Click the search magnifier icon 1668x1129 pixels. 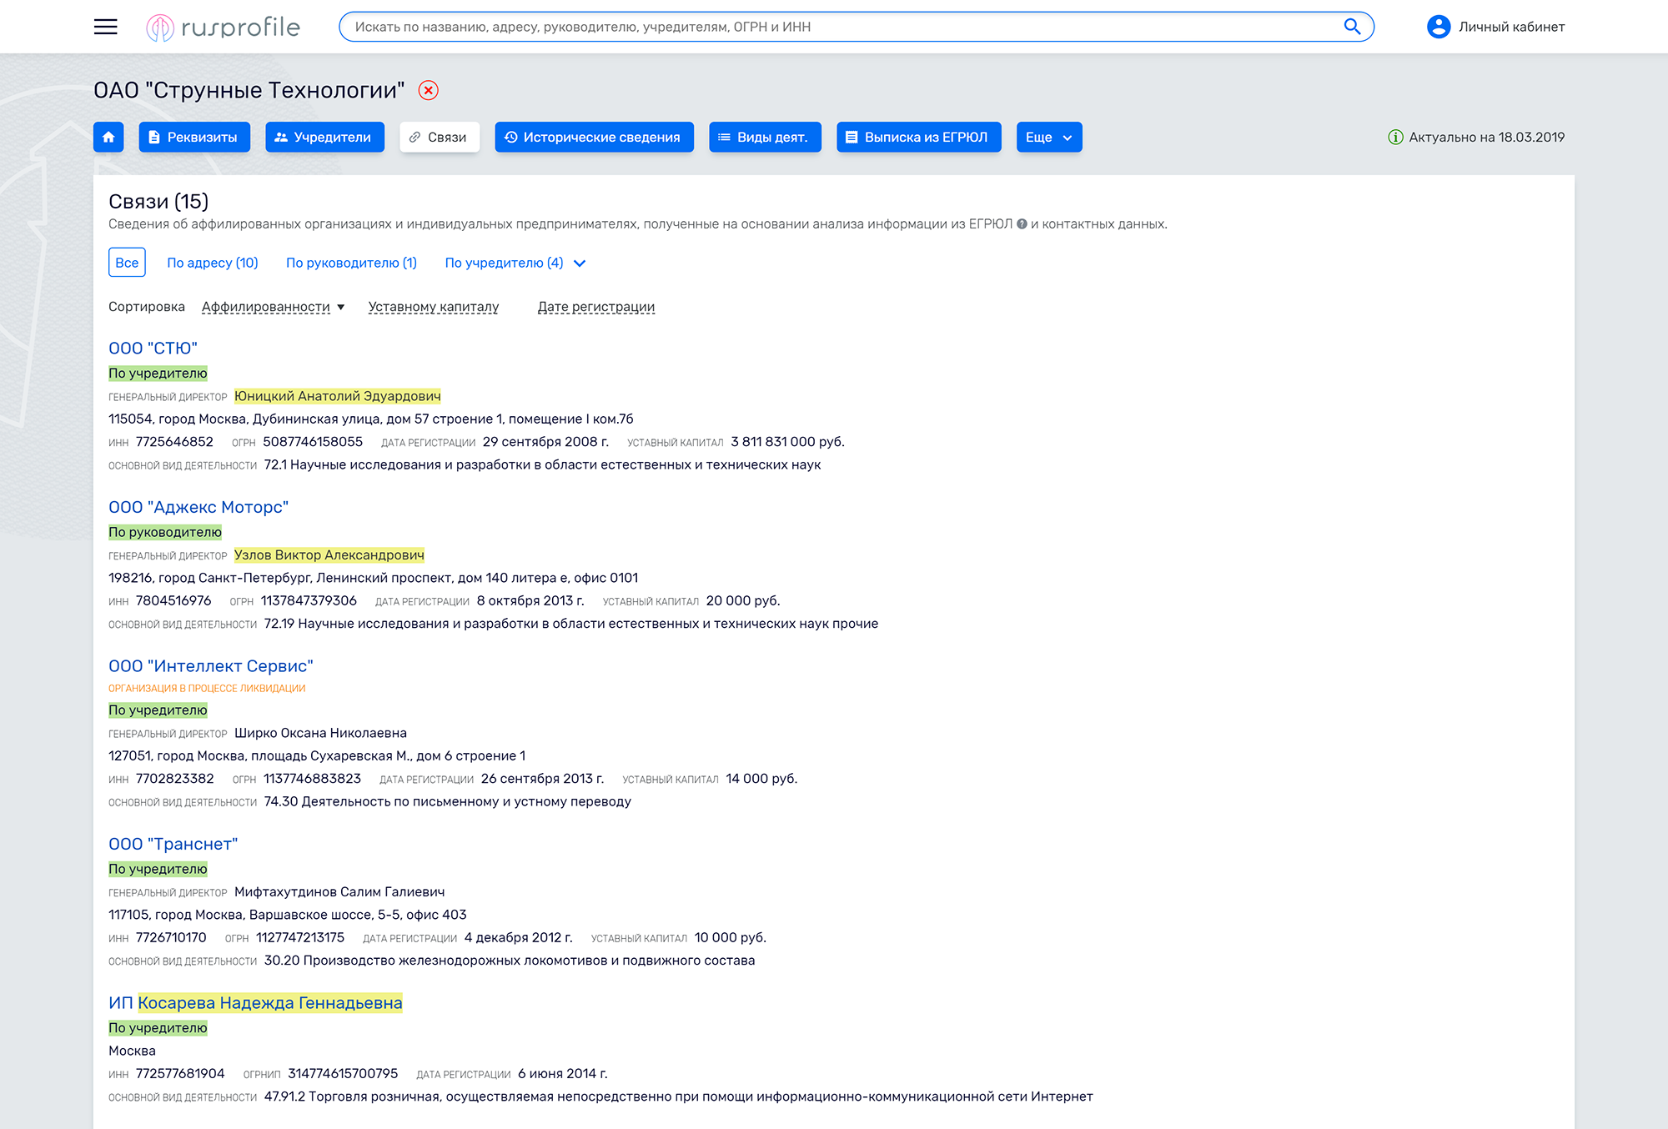pos(1352,27)
